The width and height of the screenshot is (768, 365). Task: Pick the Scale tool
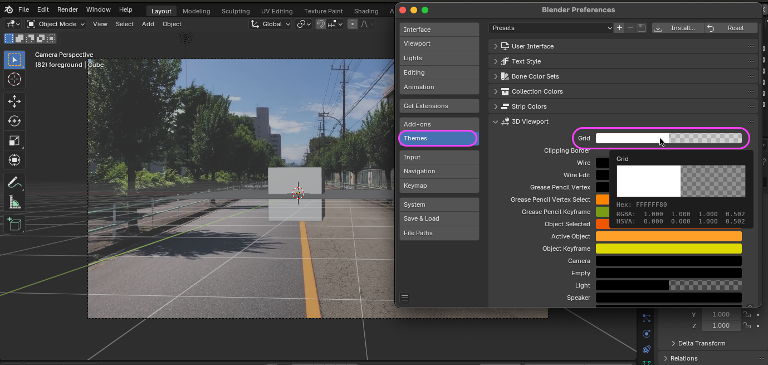14,140
